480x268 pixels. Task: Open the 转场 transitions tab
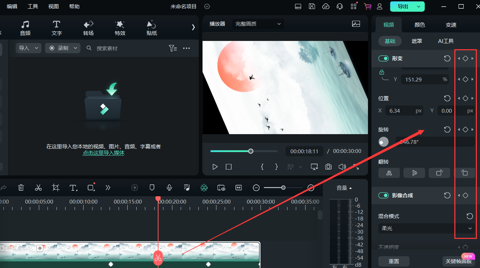pos(88,28)
